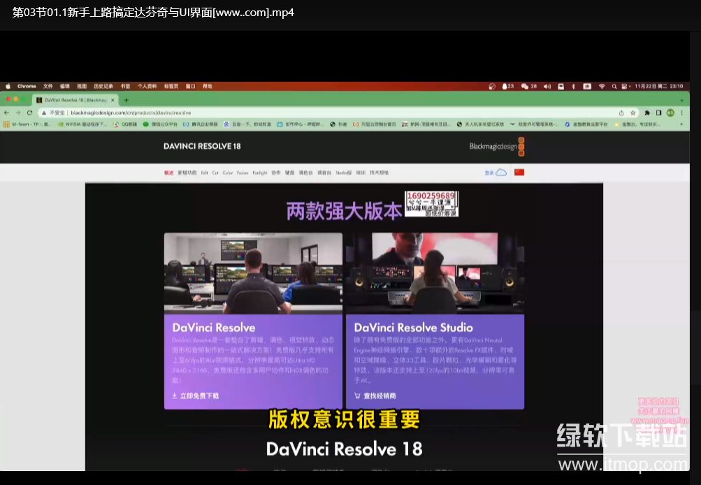Select the Color page tab

coord(228,173)
